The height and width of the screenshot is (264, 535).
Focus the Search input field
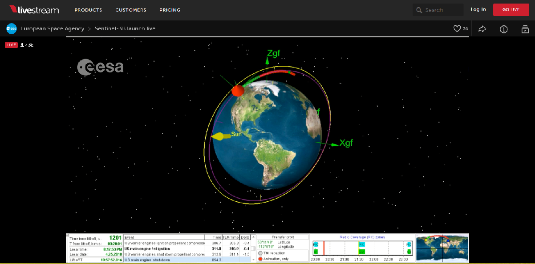(443, 10)
